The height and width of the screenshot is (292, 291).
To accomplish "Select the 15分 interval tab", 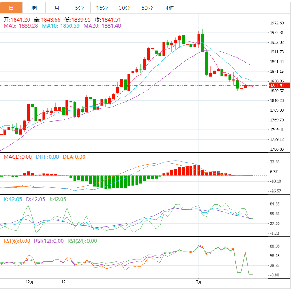I will pos(102,8).
